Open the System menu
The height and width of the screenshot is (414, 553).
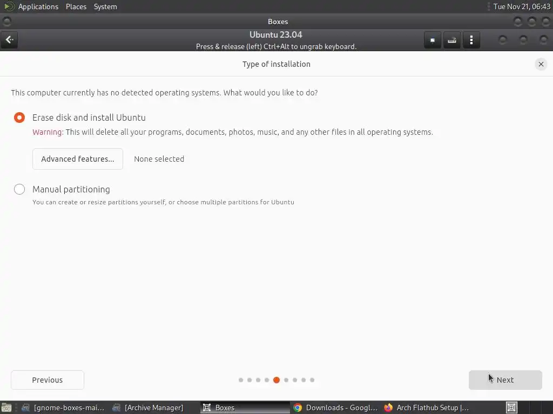[x=105, y=6]
